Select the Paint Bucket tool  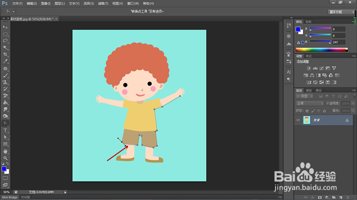(x=5, y=102)
